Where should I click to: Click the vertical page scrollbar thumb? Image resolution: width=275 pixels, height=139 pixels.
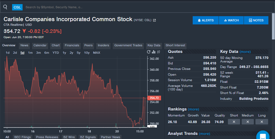click(273, 26)
